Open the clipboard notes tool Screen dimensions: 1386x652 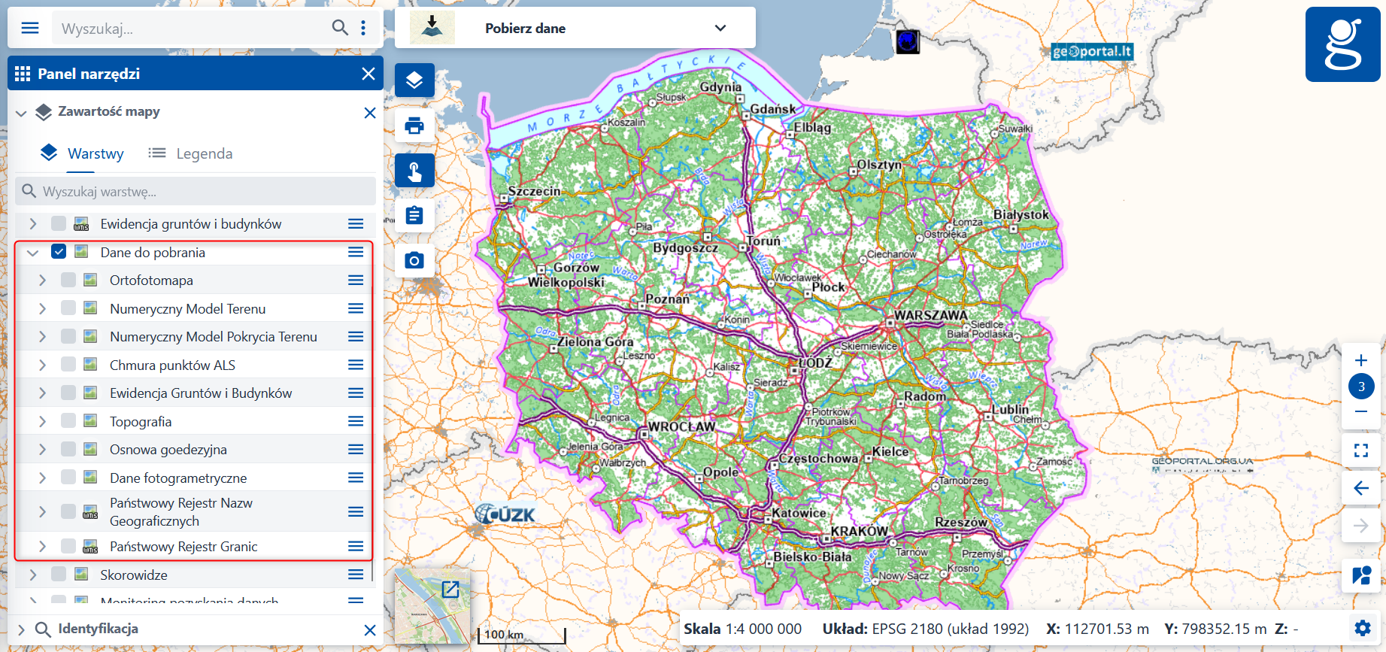(414, 216)
